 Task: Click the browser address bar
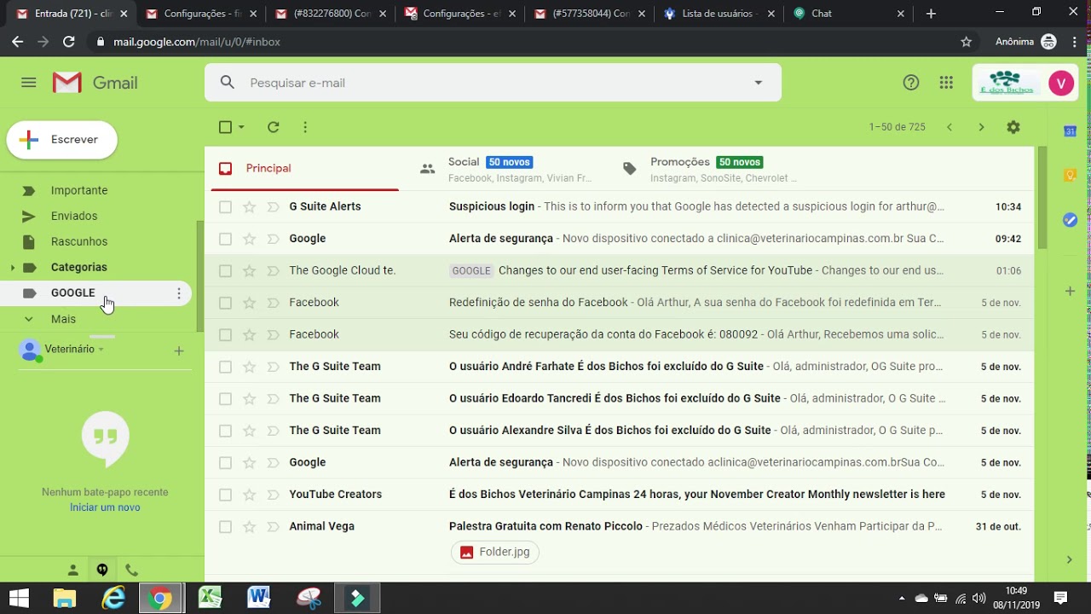click(x=528, y=42)
